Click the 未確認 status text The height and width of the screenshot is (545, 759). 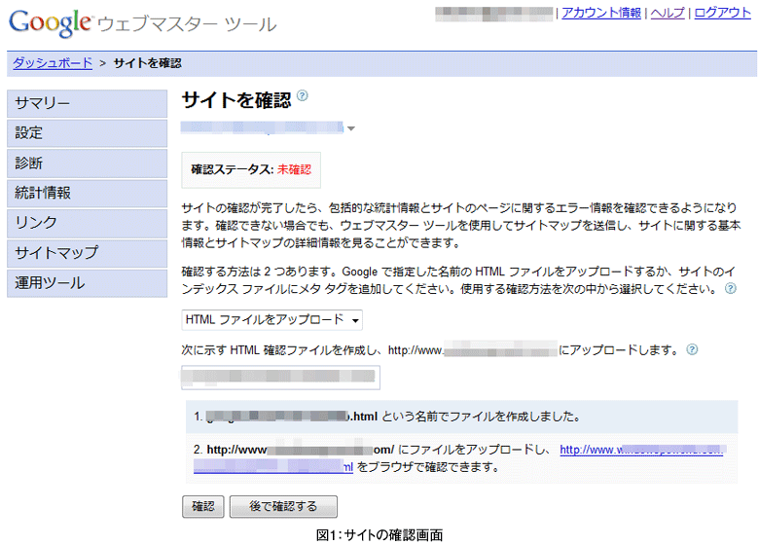pyautogui.click(x=294, y=169)
